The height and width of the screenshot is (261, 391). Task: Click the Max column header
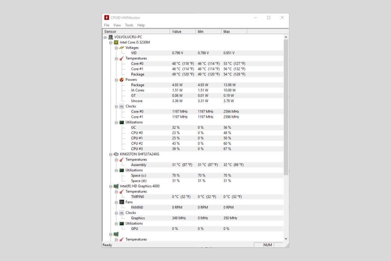[x=234, y=32]
